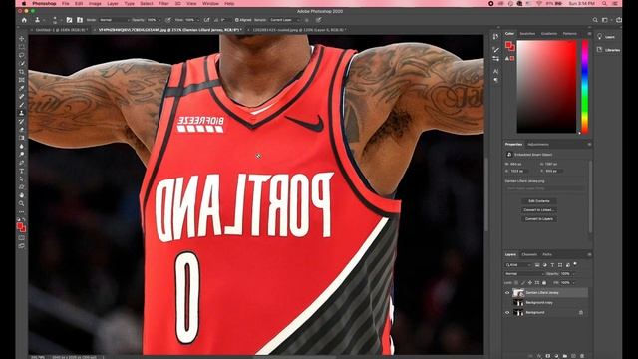Toggle lock all in Layers panel

(x=544, y=283)
